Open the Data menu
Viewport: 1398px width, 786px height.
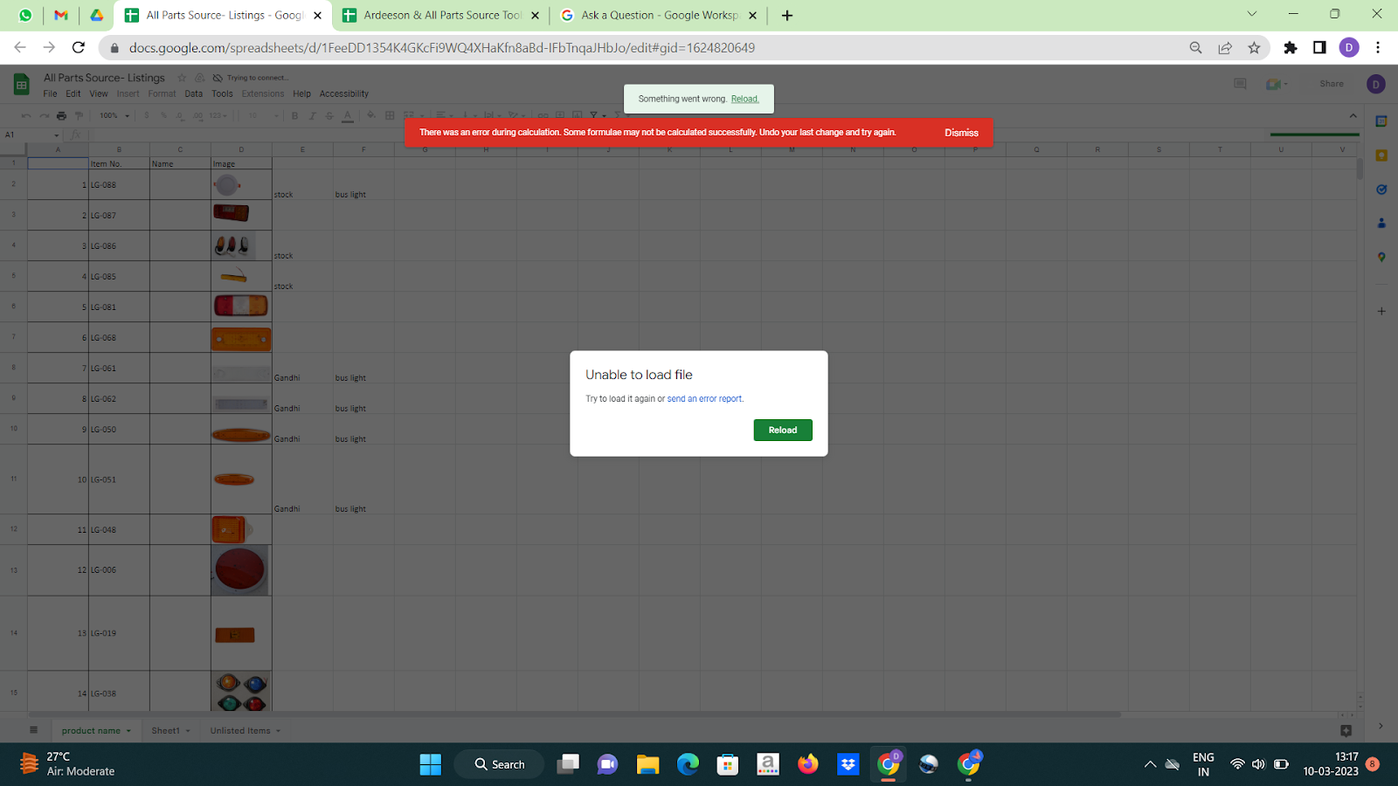[x=193, y=93]
